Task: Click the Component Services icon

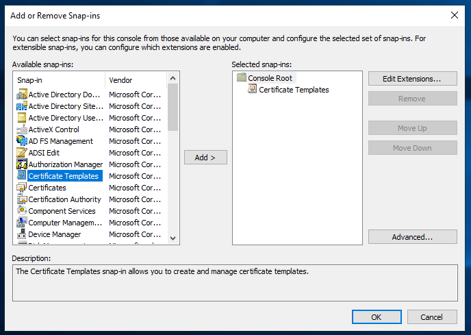Action: (21, 211)
